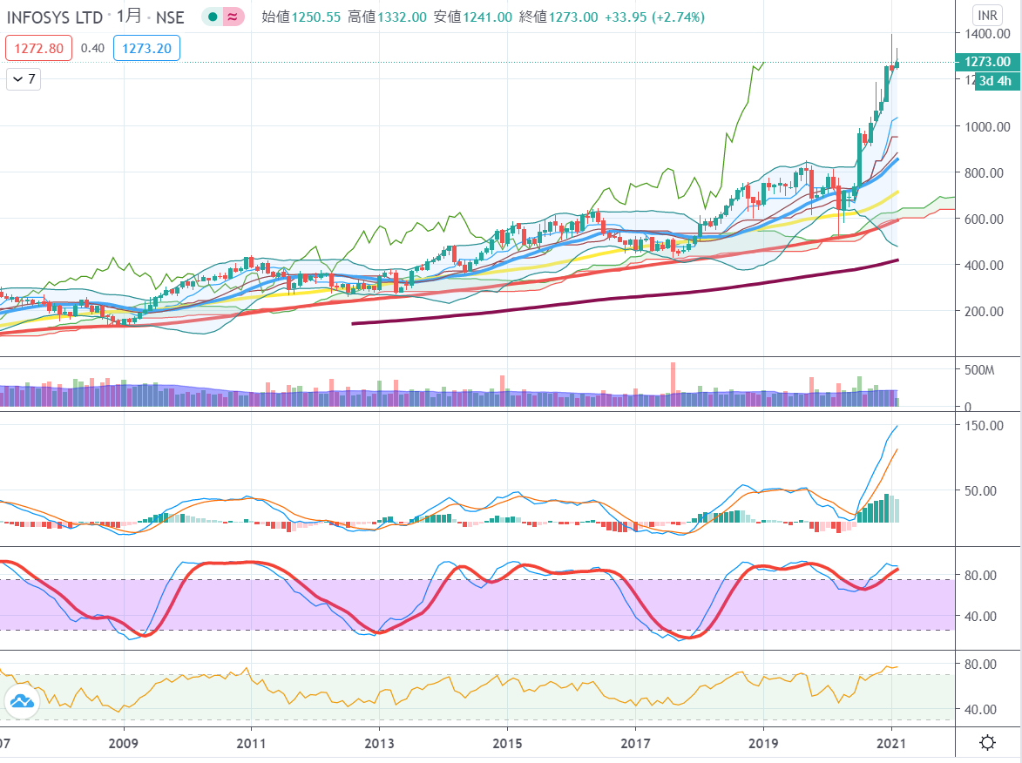Click the 80.00 RSI scale label
Viewport: 1022px width, 763px height.
pyautogui.click(x=981, y=665)
